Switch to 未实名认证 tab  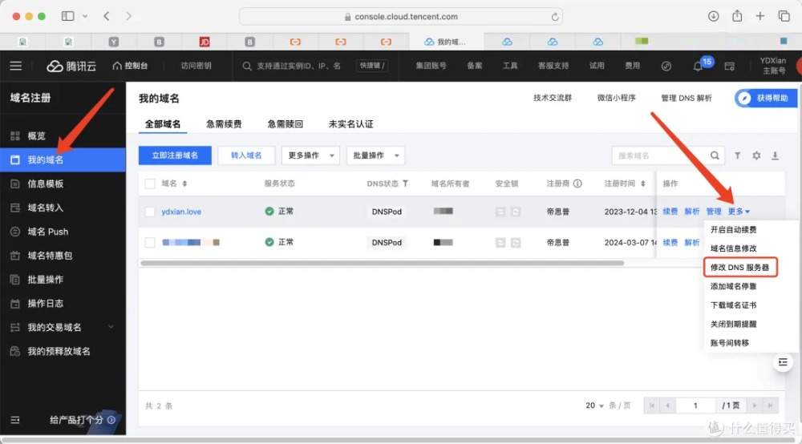coord(351,123)
